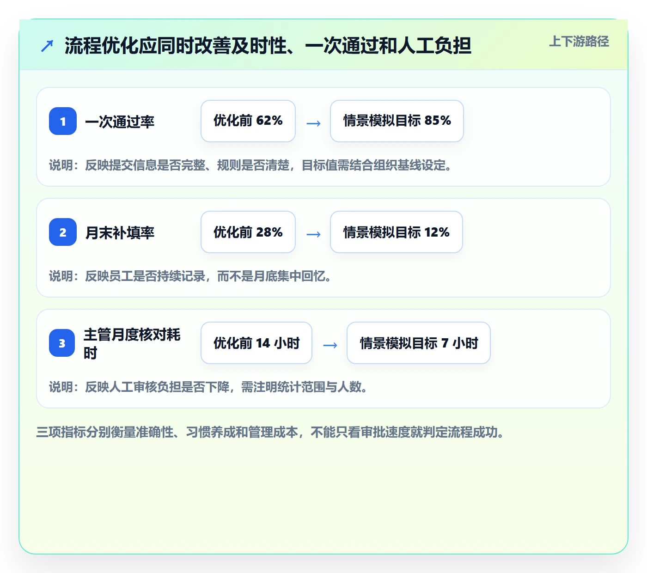Click the arrow between 14 小时 and 7 小时
This screenshot has height=573, width=647.
(x=330, y=345)
